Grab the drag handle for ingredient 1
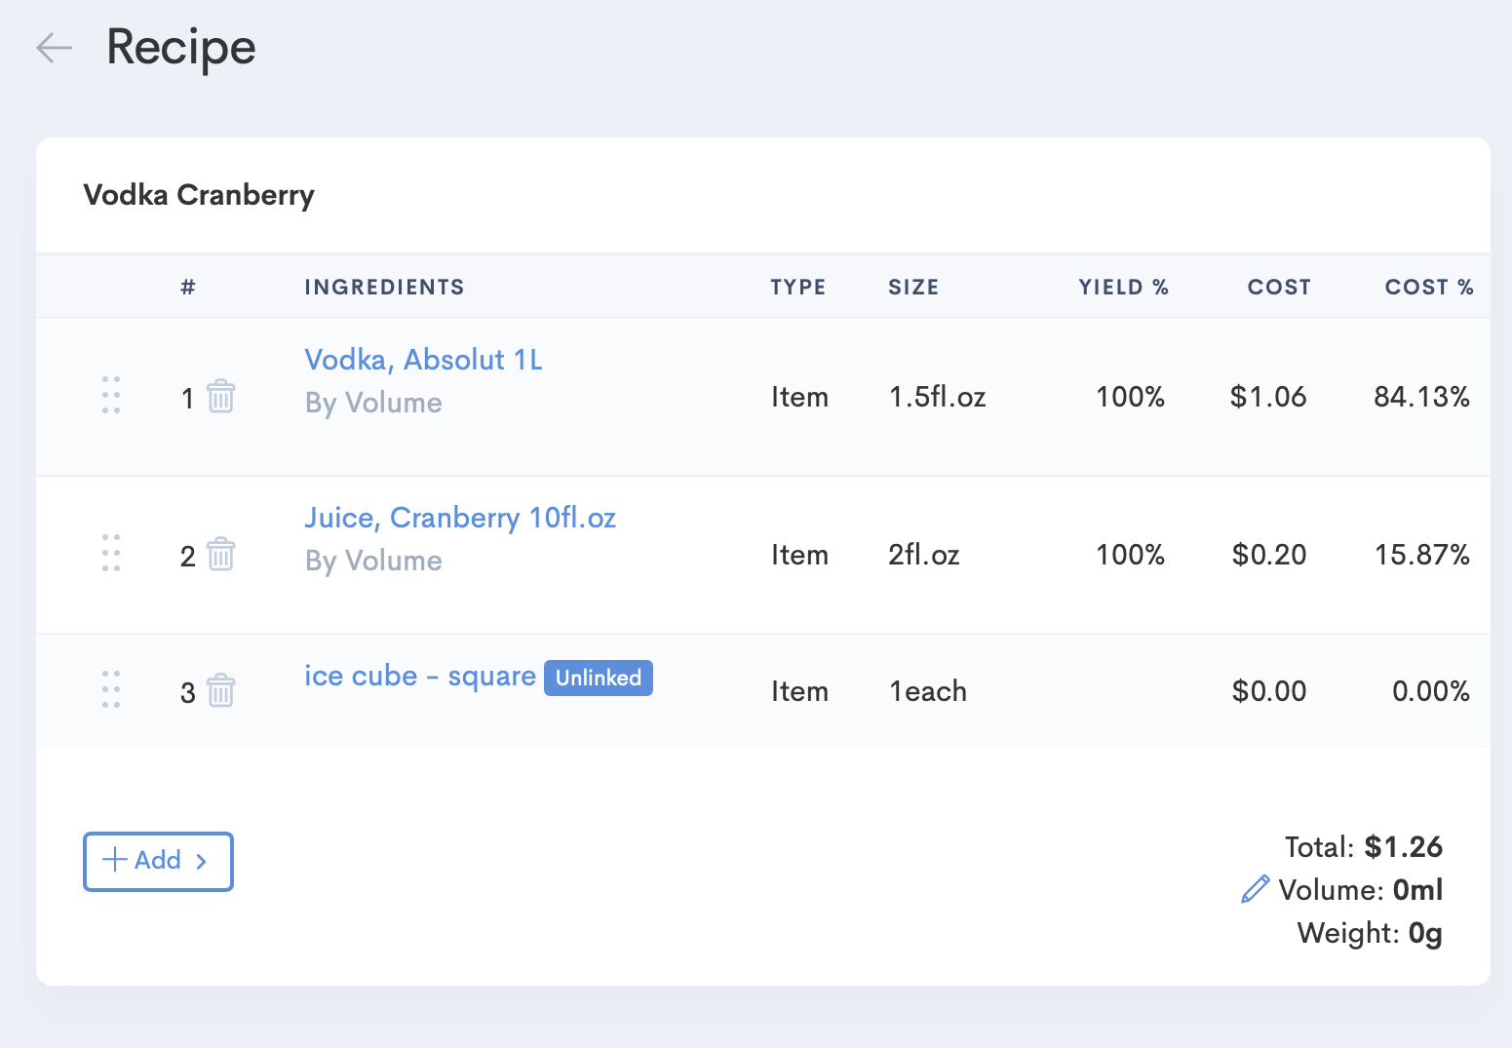This screenshot has width=1512, height=1048. [111, 395]
